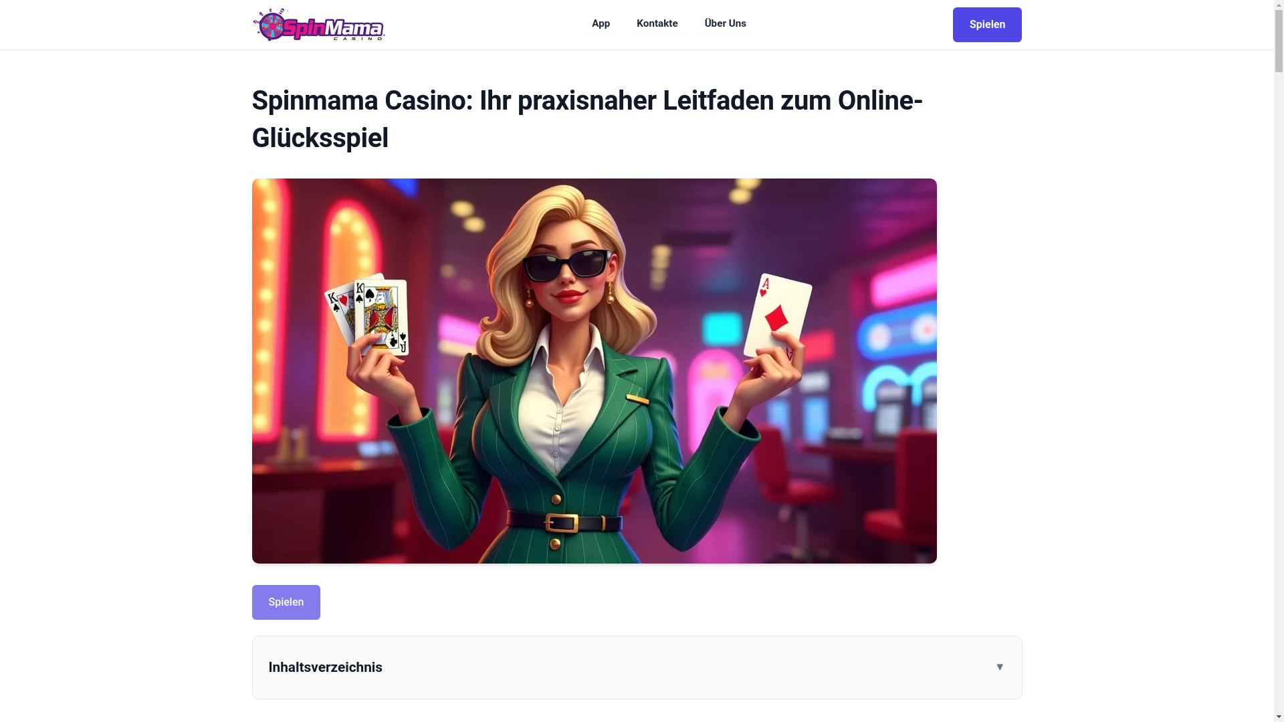This screenshot has height=722, width=1284.
Task: Click the SpinMama Casino logo
Action: [319, 25]
